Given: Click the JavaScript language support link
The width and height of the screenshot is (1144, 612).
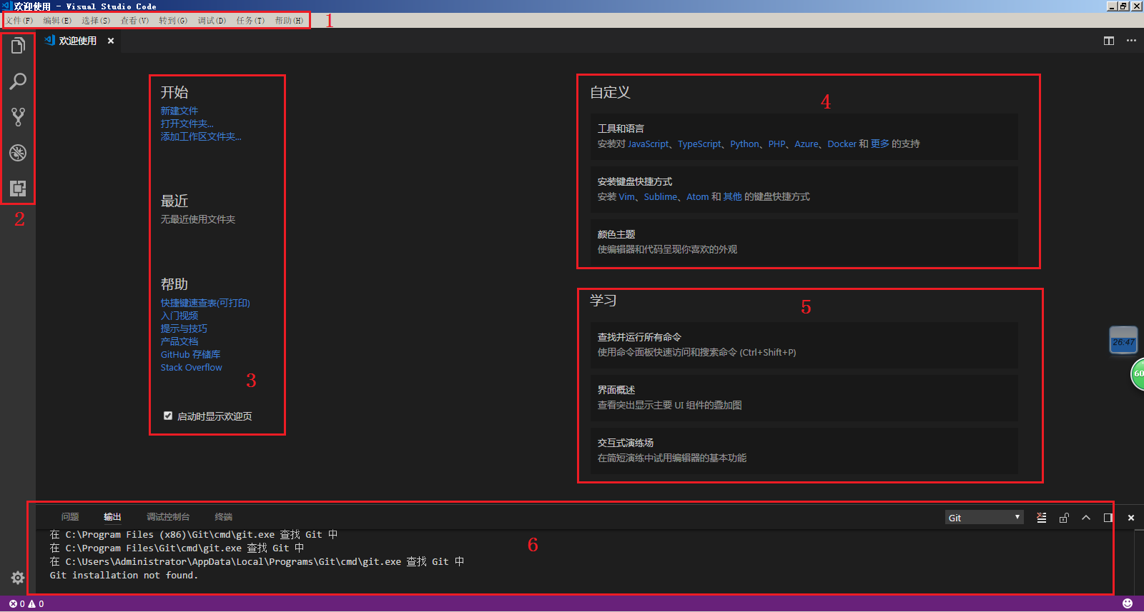Looking at the screenshot, I should (x=649, y=144).
